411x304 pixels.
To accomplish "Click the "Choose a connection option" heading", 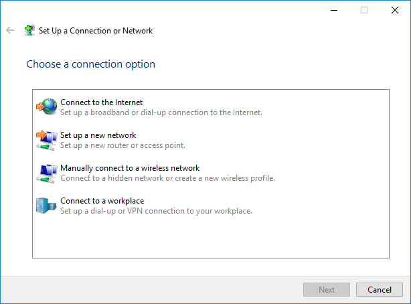I will (x=90, y=64).
